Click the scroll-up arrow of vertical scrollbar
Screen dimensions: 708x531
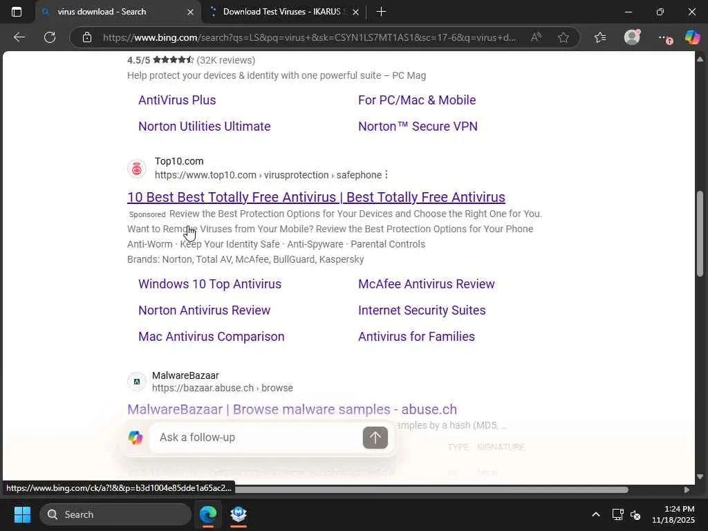700,59
